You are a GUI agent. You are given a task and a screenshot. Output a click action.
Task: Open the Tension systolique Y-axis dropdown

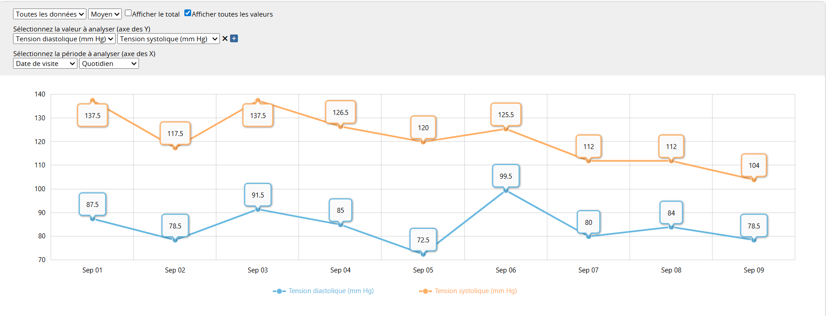(168, 39)
